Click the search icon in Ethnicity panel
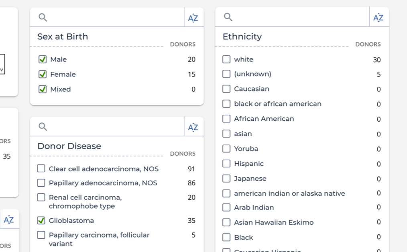 [228, 17]
